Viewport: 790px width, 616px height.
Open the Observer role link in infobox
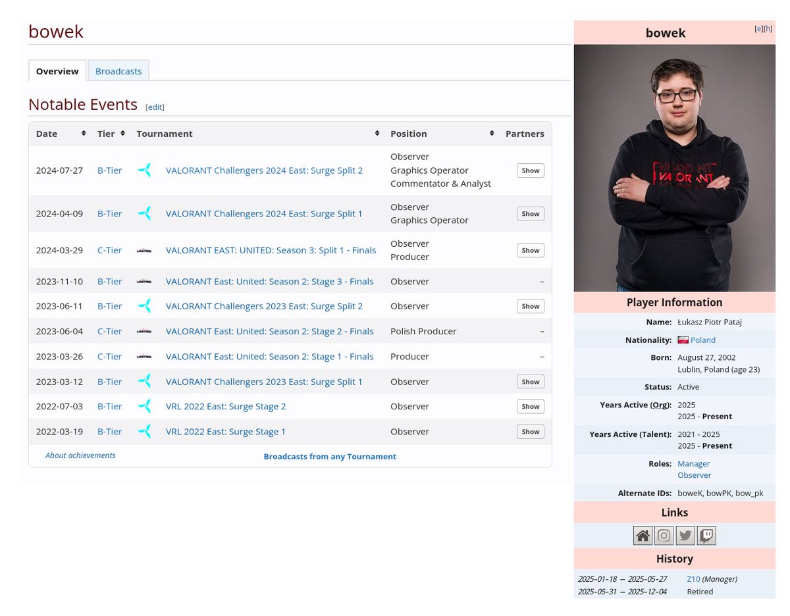(x=695, y=475)
